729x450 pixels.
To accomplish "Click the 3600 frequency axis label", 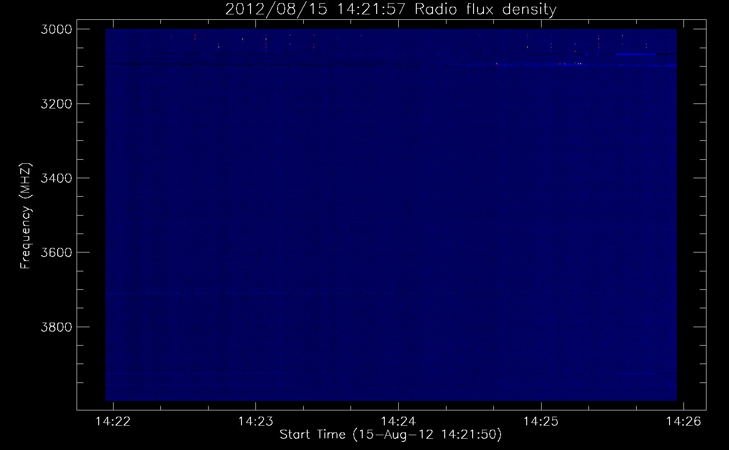I will (56, 252).
